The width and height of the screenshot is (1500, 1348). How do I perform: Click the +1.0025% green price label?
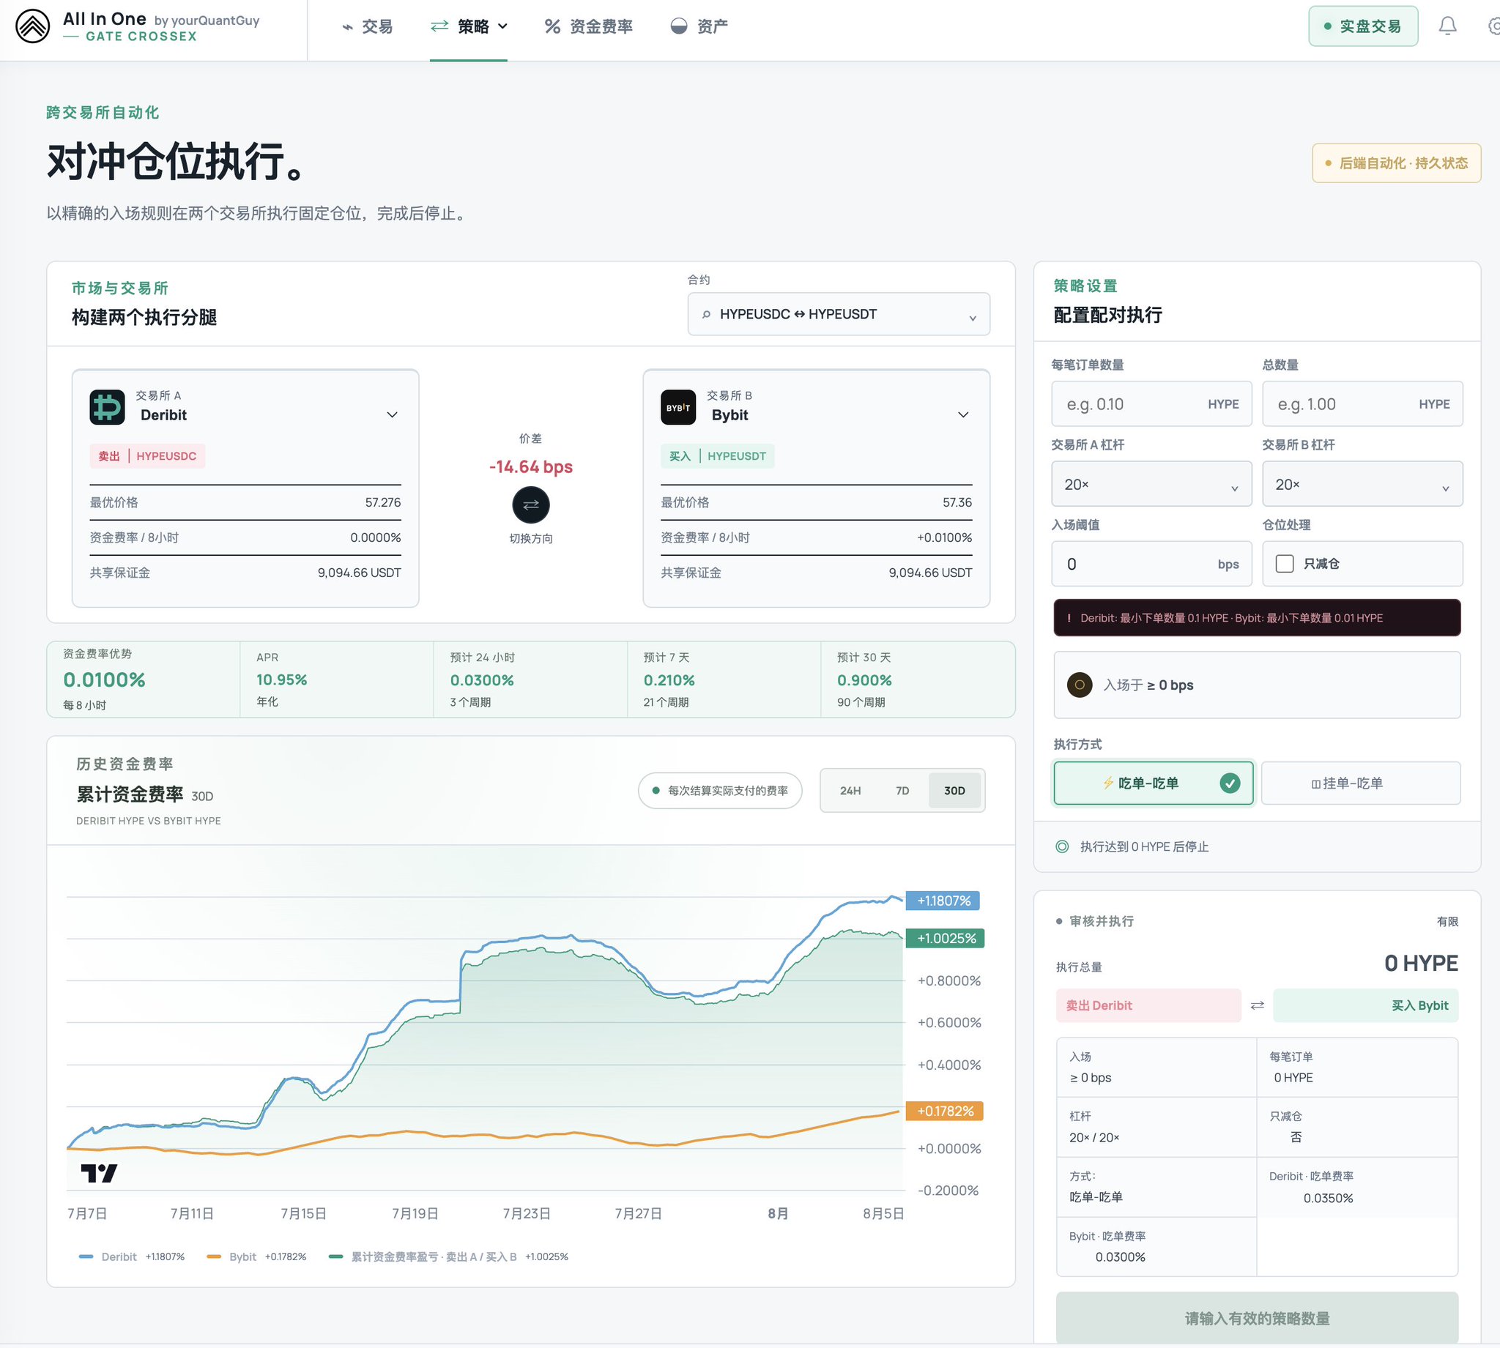pos(945,939)
